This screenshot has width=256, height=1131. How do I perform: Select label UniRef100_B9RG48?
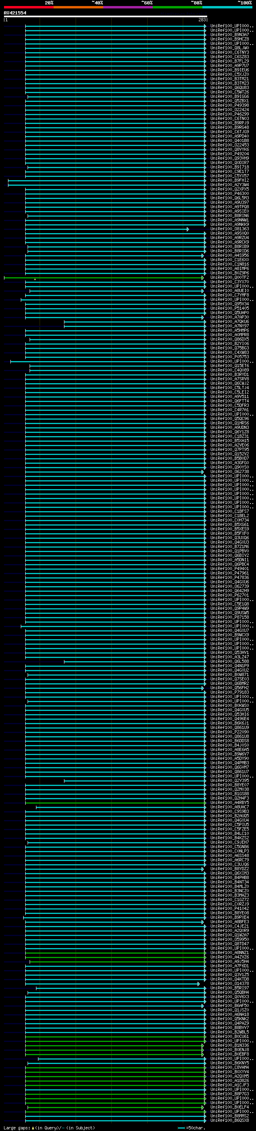(230, 127)
